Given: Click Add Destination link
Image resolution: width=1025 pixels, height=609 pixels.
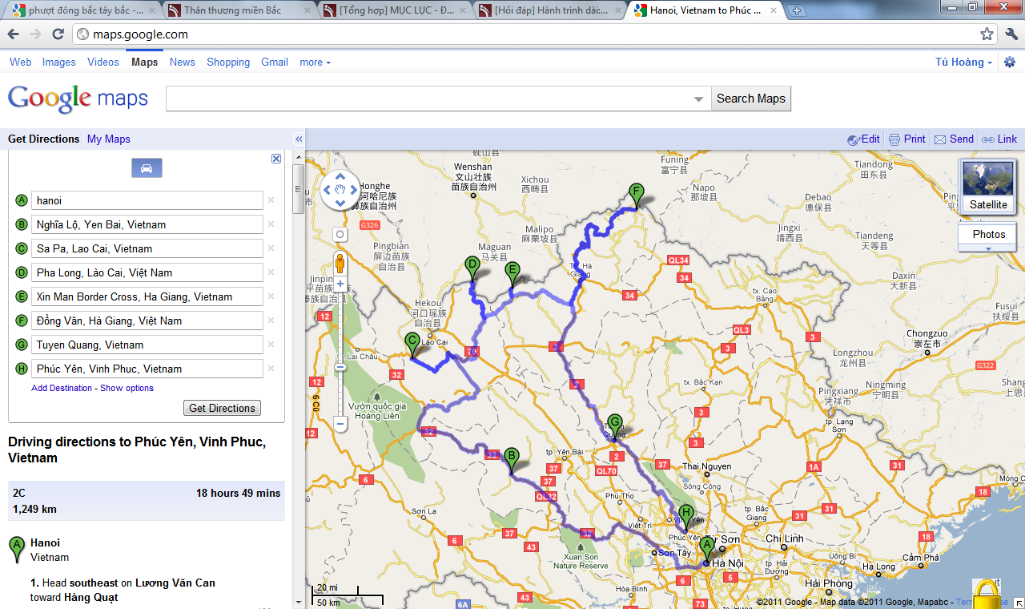Looking at the screenshot, I should point(62,388).
